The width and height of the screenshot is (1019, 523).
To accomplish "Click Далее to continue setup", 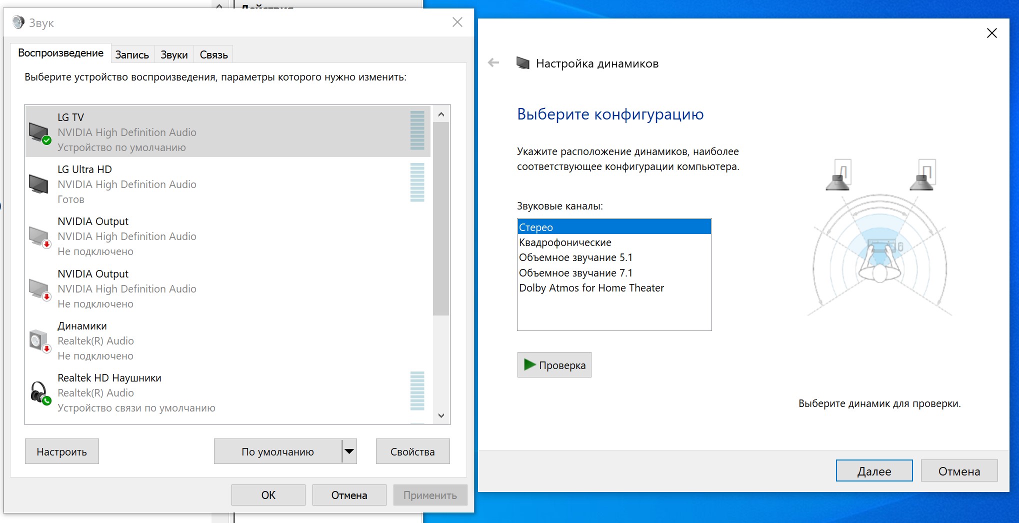I will (873, 471).
